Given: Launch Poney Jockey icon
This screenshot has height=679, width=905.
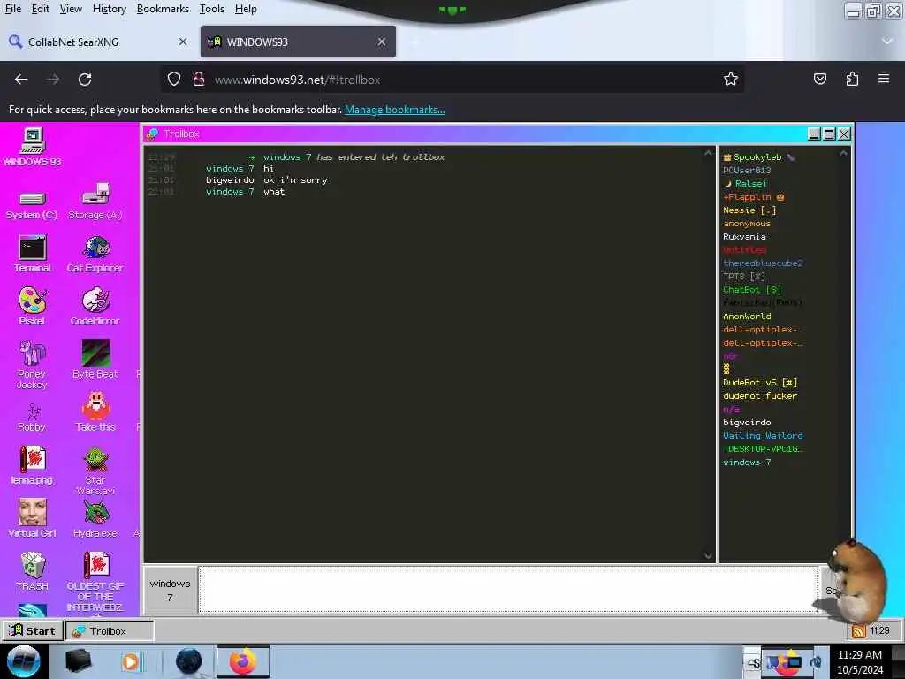Looking at the screenshot, I should [33, 364].
